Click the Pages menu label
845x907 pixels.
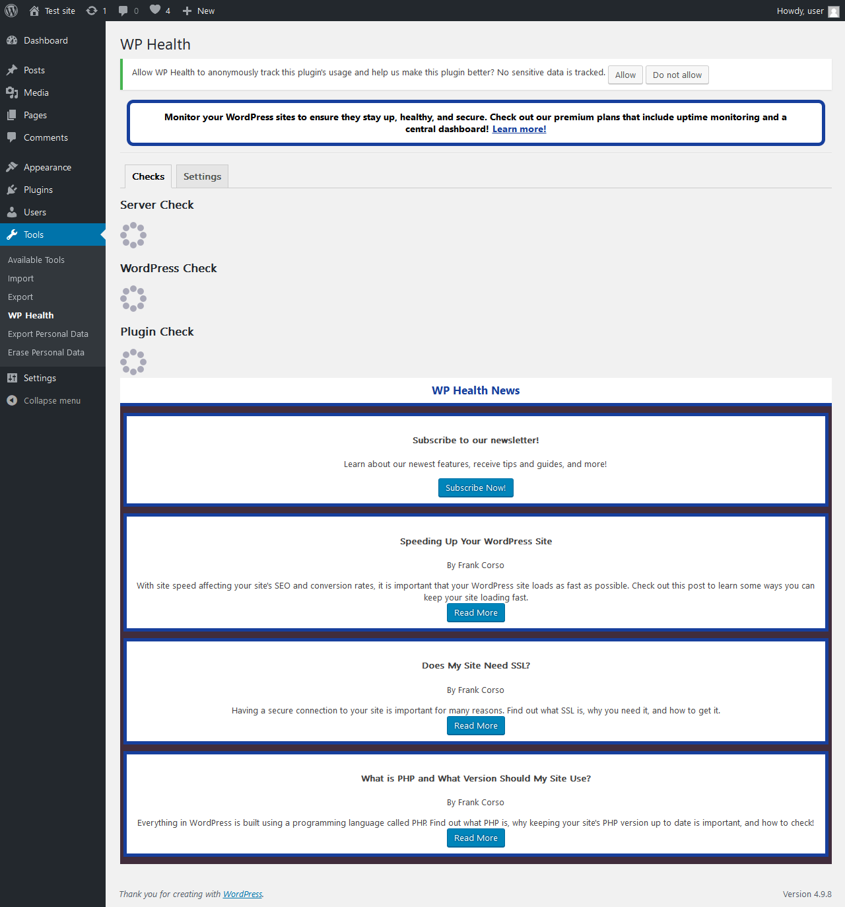click(35, 115)
